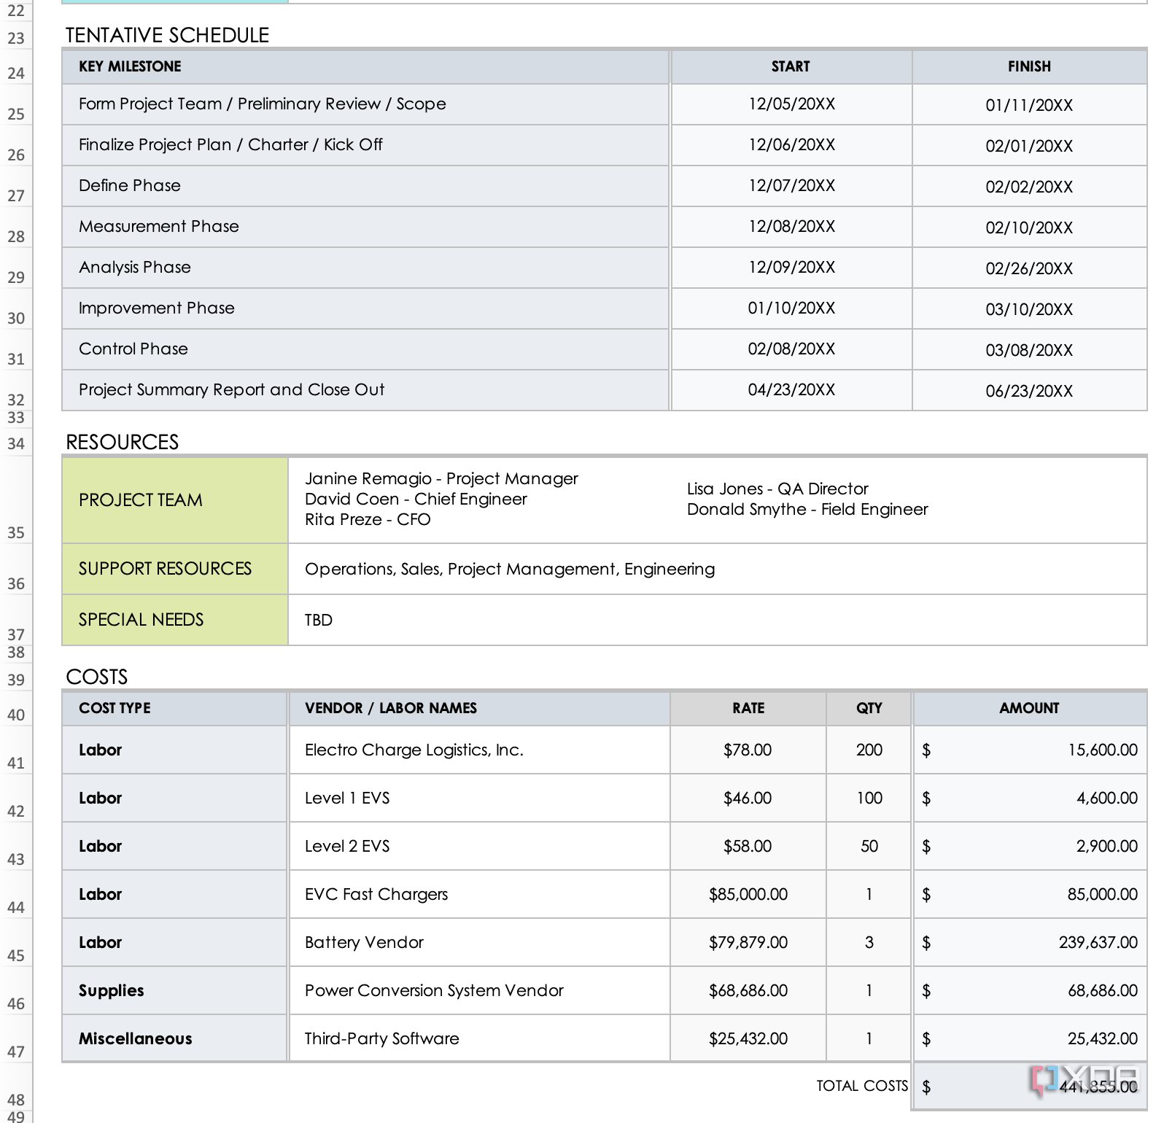Click the $79,879.00 rate cell
The width and height of the screenshot is (1164, 1123).
click(748, 942)
